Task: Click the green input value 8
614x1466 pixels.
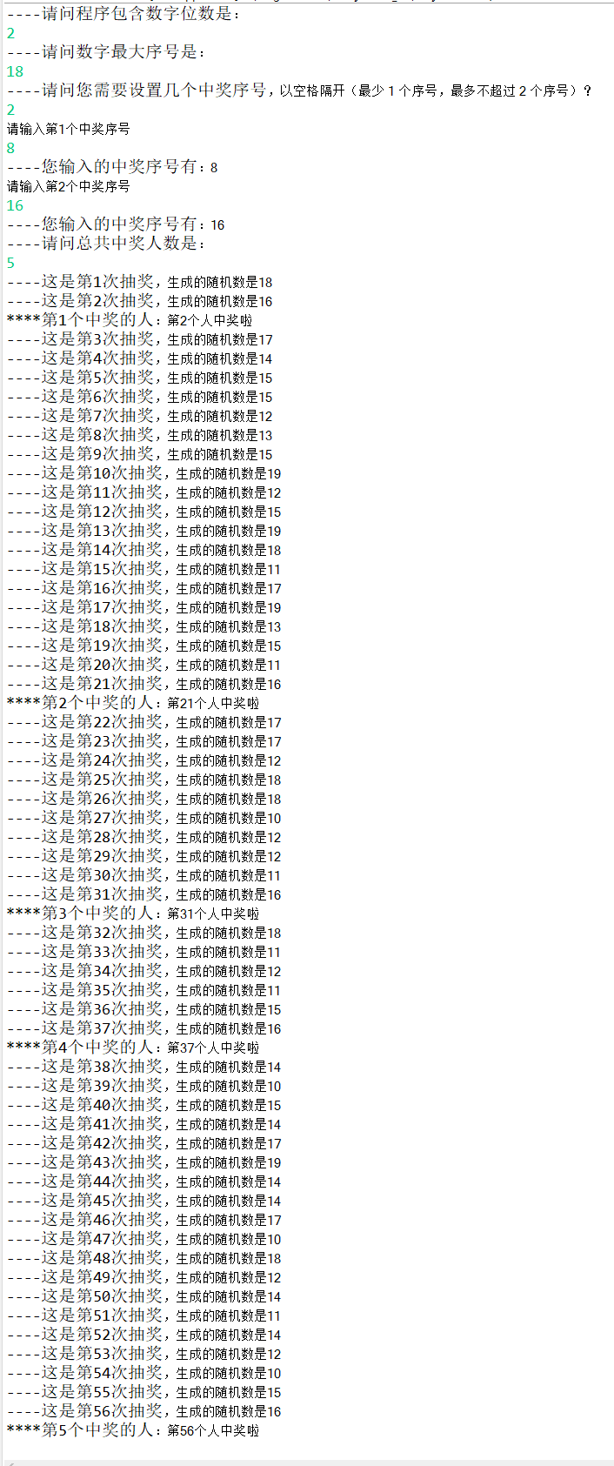Action: 10,148
